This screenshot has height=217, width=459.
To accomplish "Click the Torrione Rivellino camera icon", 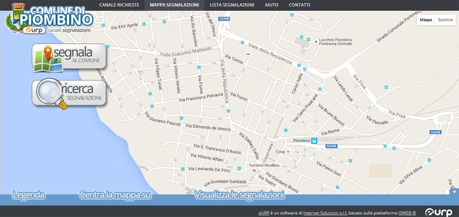I will tap(254, 171).
